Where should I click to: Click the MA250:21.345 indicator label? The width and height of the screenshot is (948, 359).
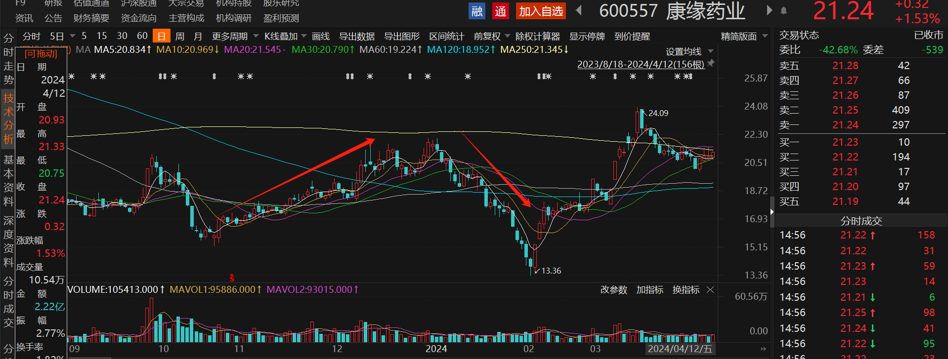[534, 49]
